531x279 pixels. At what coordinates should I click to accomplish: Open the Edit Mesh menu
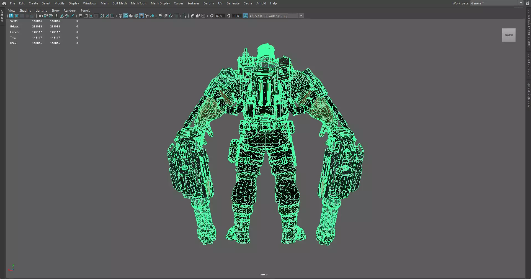120,3
